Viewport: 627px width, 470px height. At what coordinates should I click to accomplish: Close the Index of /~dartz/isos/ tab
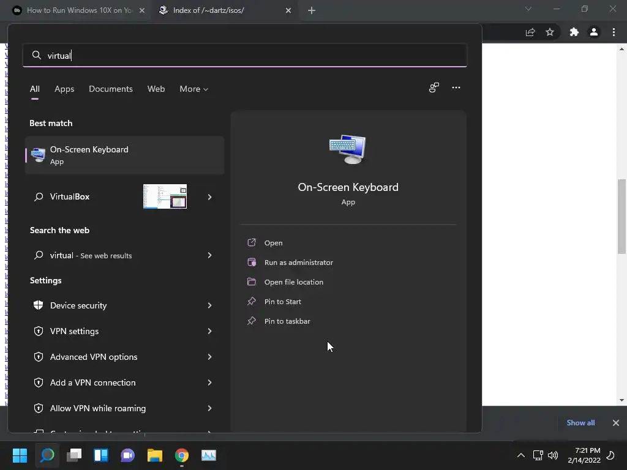288,10
